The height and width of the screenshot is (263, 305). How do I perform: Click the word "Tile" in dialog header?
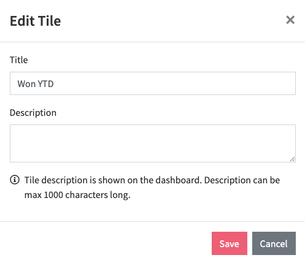[50, 21]
